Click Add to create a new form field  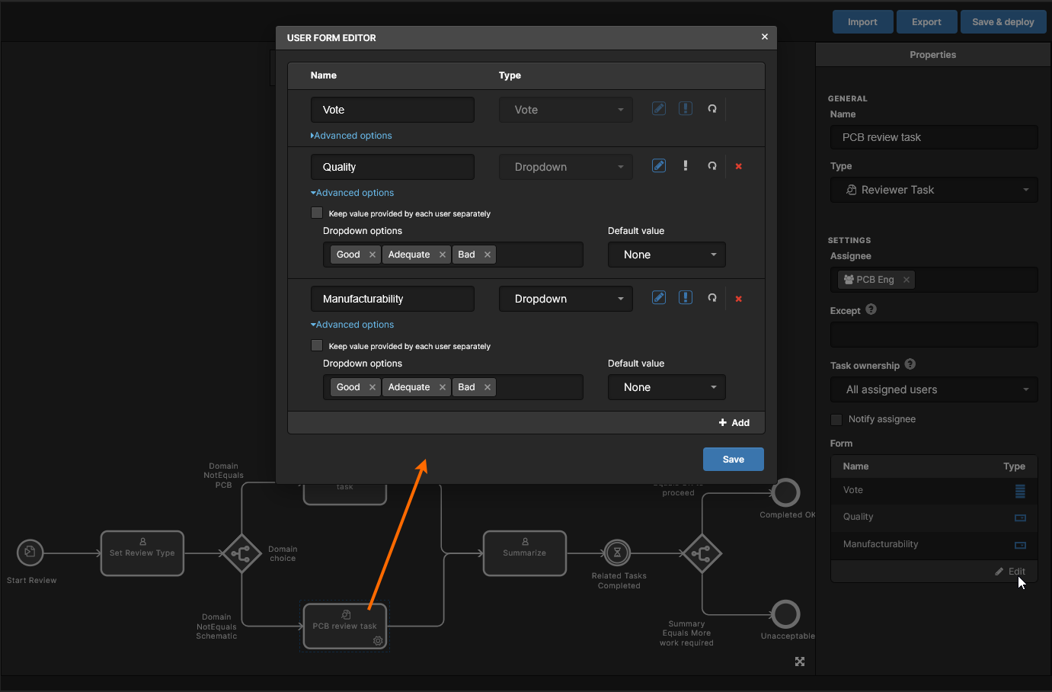coord(734,423)
